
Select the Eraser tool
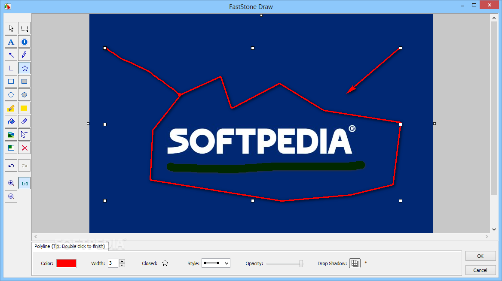(24, 121)
